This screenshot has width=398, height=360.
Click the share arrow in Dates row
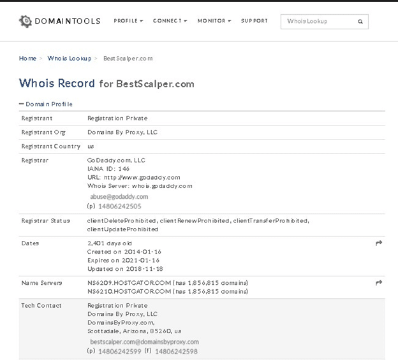click(x=379, y=243)
